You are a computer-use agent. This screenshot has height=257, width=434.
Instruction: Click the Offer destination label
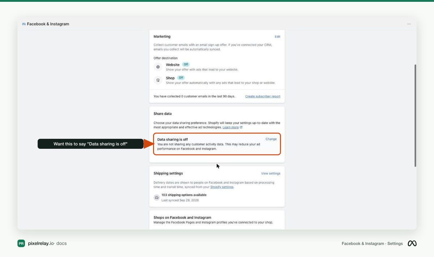(x=166, y=58)
